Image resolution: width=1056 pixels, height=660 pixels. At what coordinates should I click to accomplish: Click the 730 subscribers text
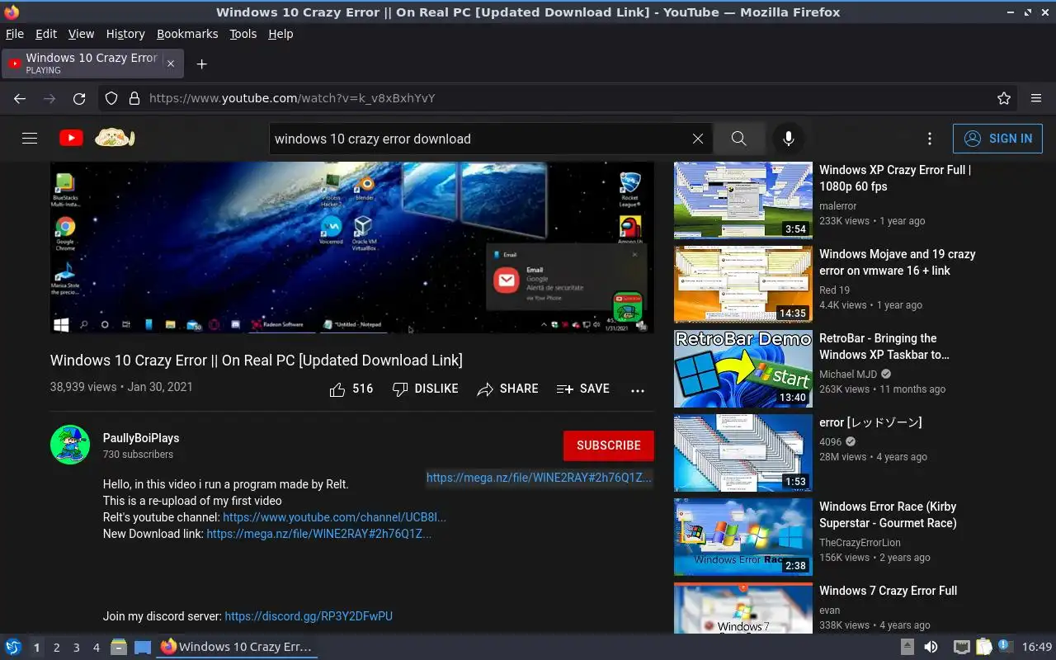[138, 455]
